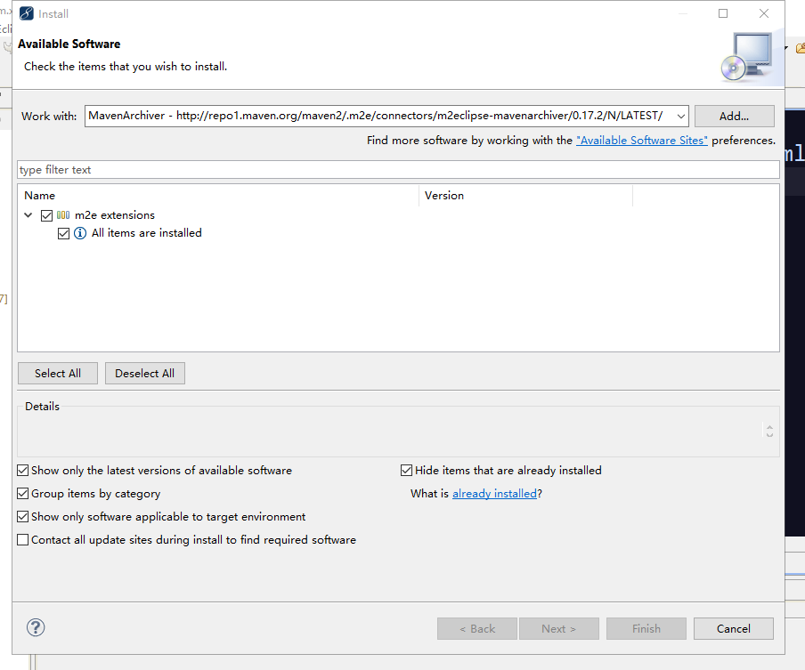
Task: Click the Work with URL text field
Action: 380,116
